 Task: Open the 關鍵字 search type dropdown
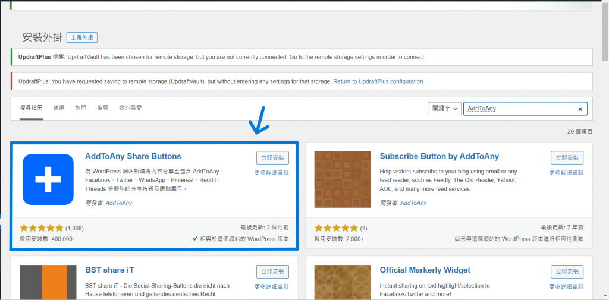pyautogui.click(x=445, y=109)
